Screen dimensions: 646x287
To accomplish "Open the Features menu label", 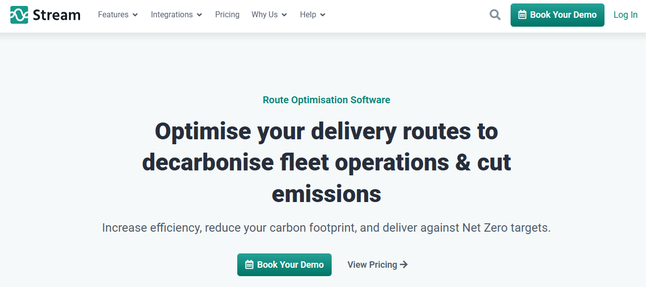I will click(x=113, y=15).
